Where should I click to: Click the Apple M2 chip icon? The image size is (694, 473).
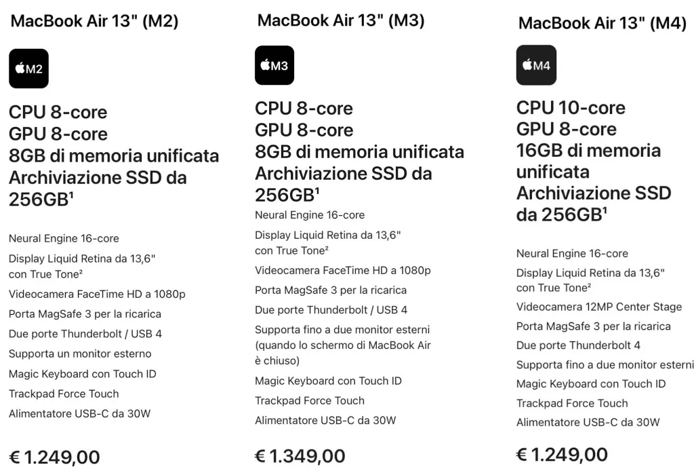pos(28,69)
